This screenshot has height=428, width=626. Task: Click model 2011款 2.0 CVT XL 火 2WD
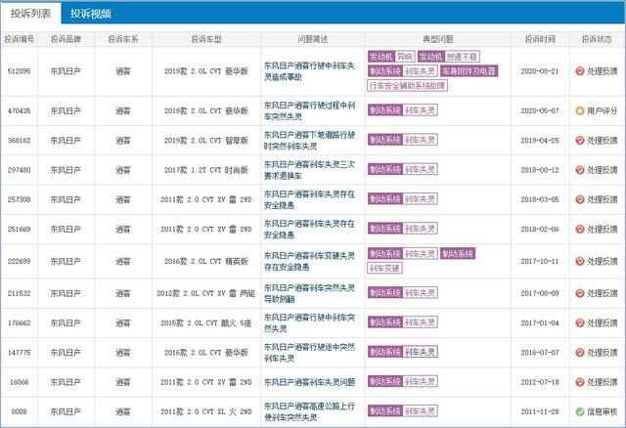coord(206,411)
